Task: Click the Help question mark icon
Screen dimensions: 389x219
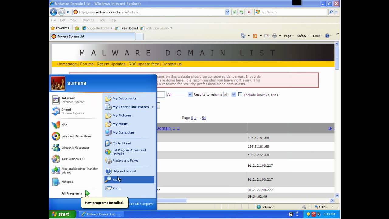Action: [x=327, y=36]
